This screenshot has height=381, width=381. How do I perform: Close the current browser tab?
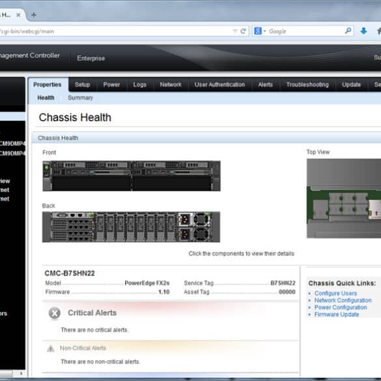tap(18, 15)
